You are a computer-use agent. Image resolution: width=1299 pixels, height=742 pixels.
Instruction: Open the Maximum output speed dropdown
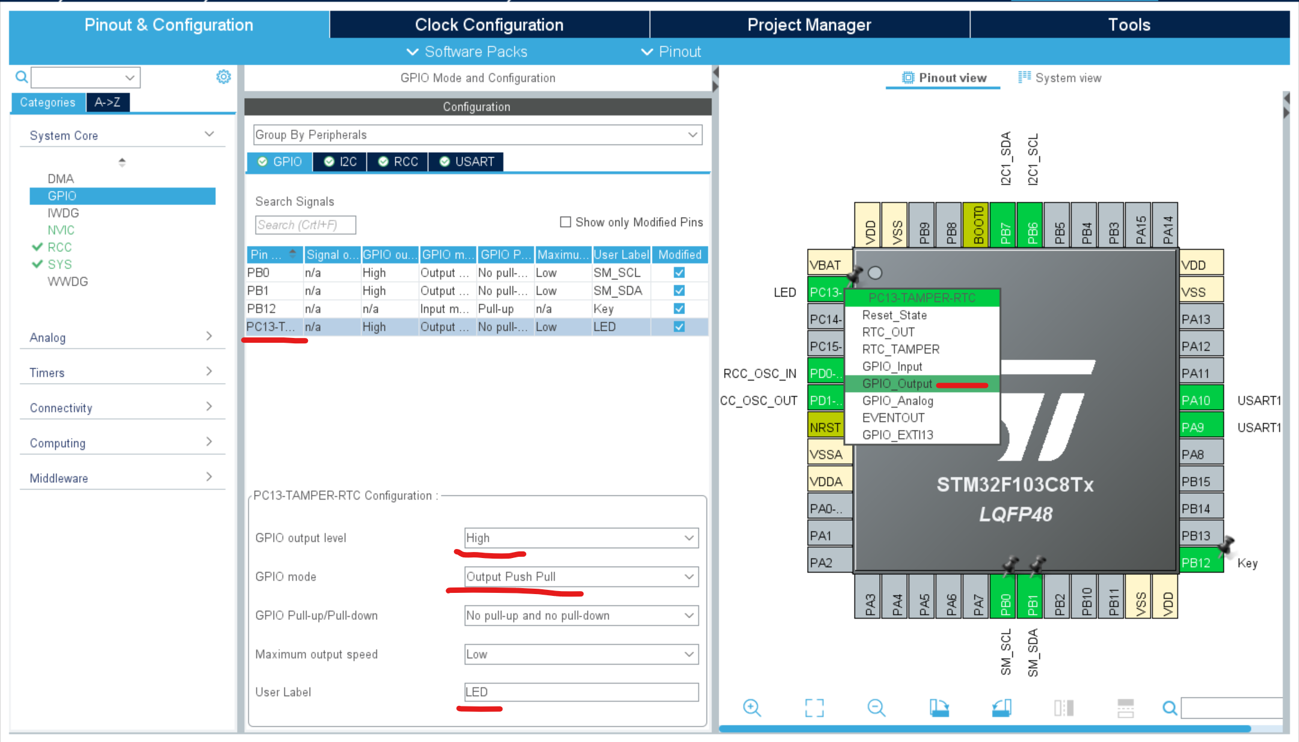581,654
